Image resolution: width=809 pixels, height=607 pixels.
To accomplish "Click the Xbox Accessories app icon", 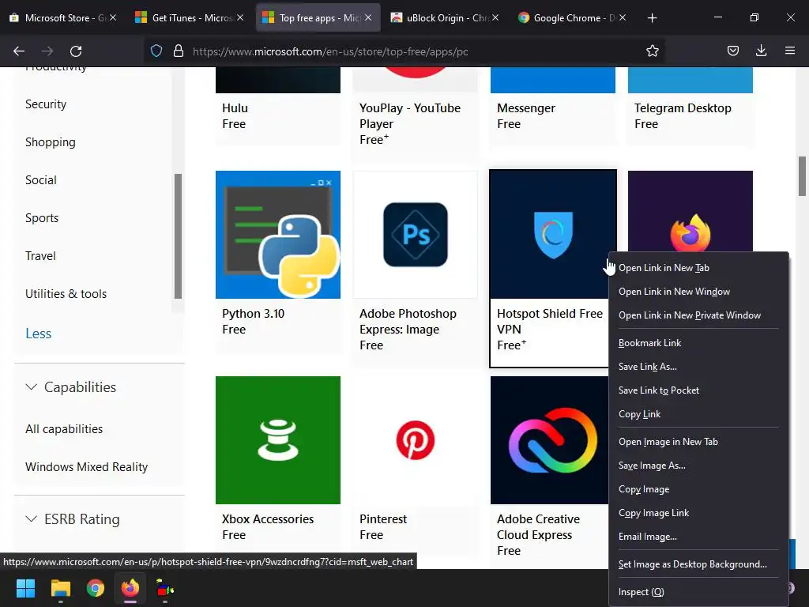I will [277, 440].
